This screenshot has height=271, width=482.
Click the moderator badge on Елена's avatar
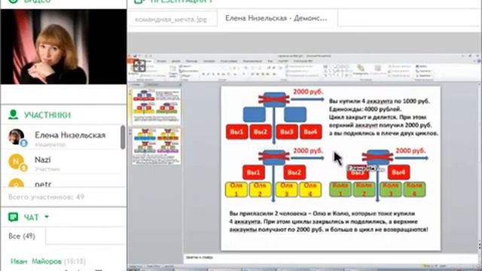click(23, 143)
